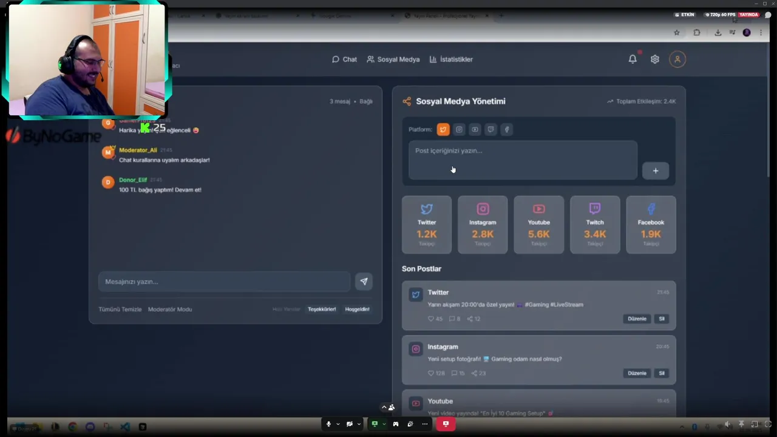Screen dimensions: 777x437
Task: Click the Instagram icon in Son Postlar
Action: pyautogui.click(x=416, y=349)
